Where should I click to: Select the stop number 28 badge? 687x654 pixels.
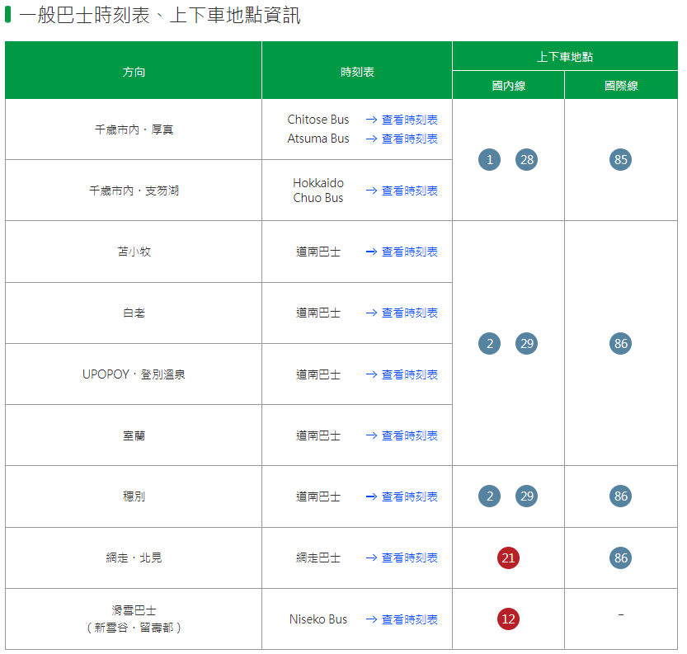(x=526, y=160)
